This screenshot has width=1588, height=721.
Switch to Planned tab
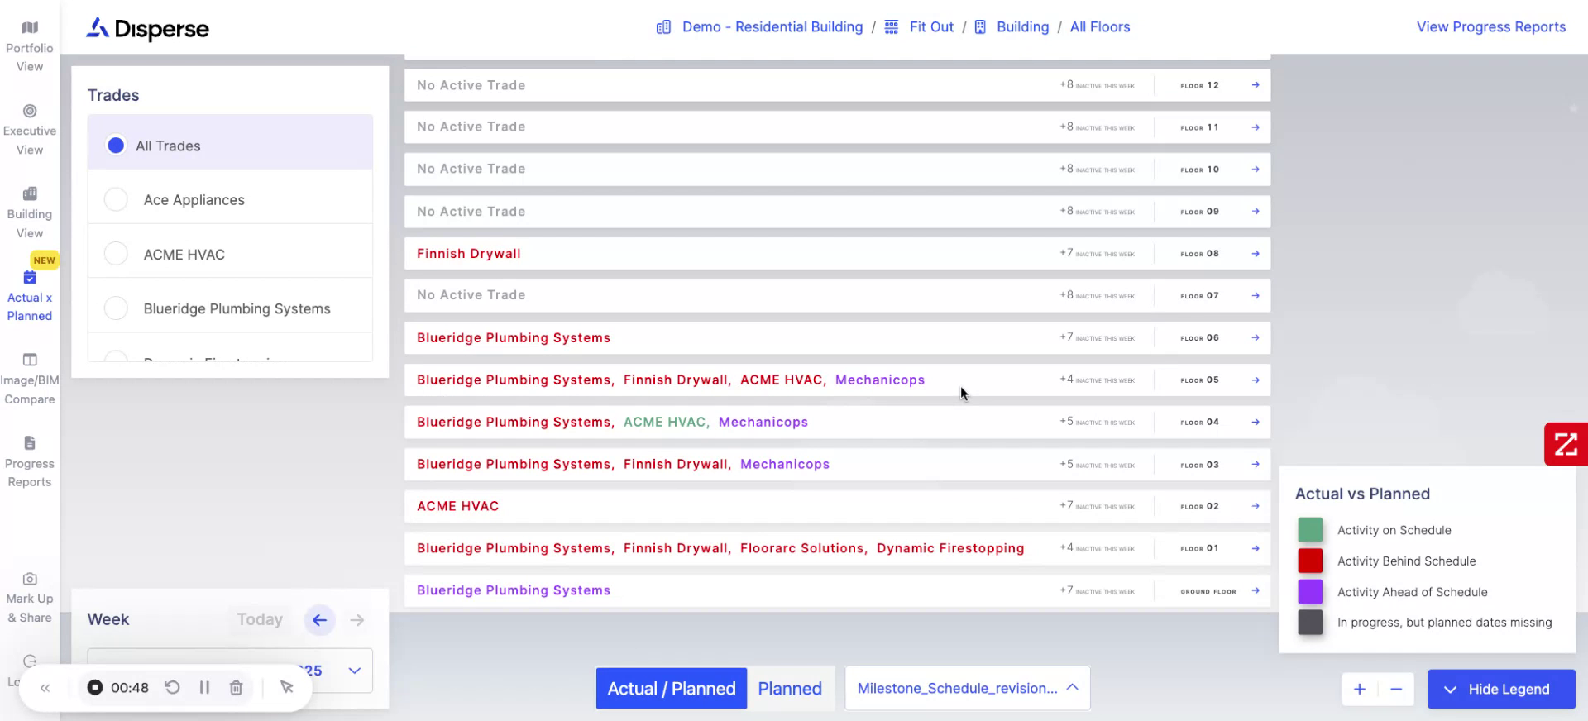click(790, 689)
